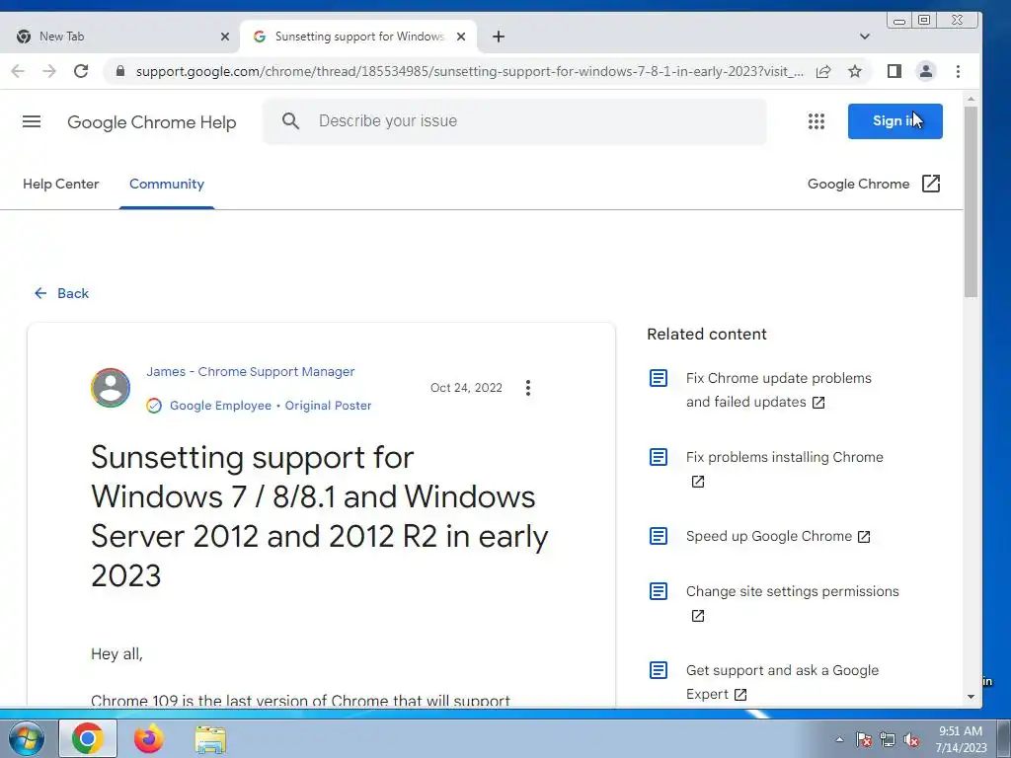Open the Chrome profile avatar
This screenshot has width=1011, height=758.
click(x=926, y=71)
